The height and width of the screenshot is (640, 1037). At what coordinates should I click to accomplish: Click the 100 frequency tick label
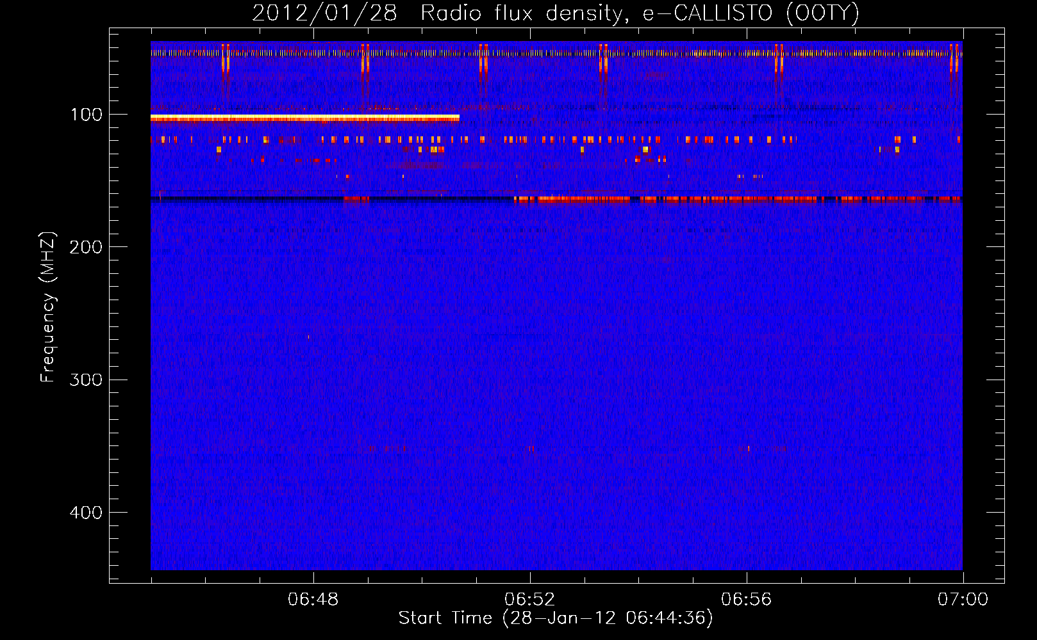(87, 115)
